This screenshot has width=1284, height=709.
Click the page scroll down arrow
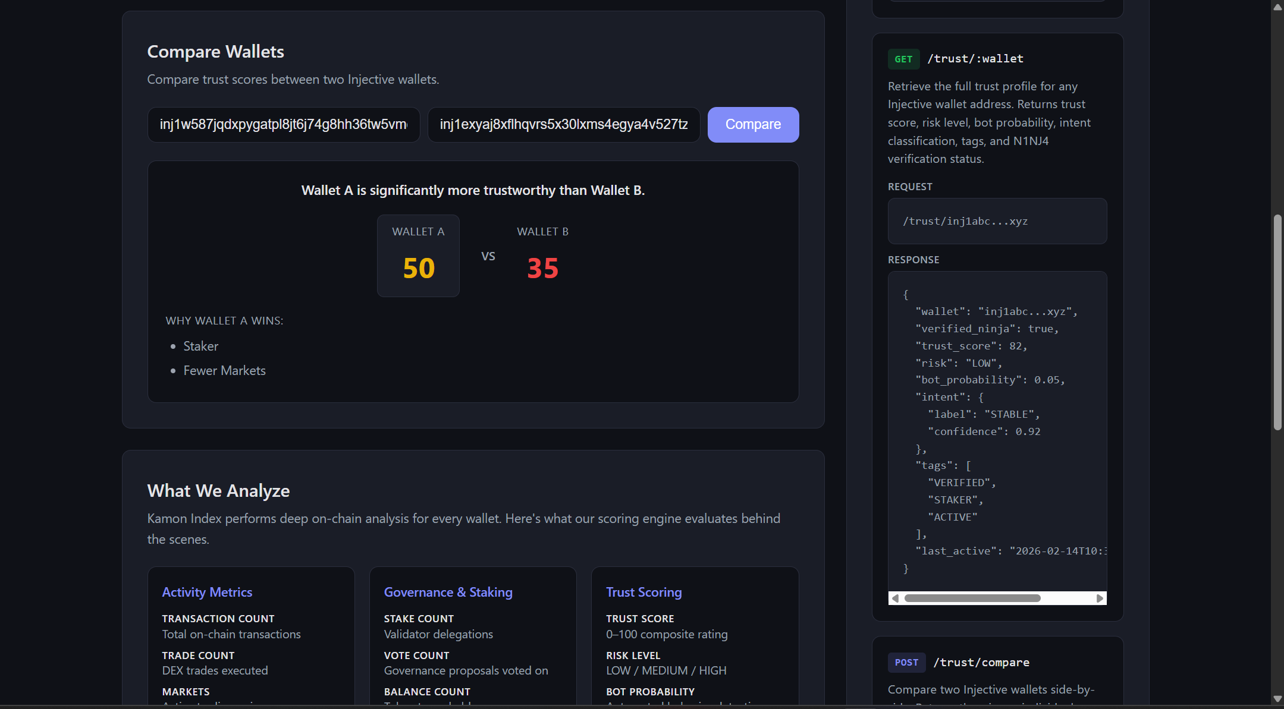pyautogui.click(x=1277, y=699)
